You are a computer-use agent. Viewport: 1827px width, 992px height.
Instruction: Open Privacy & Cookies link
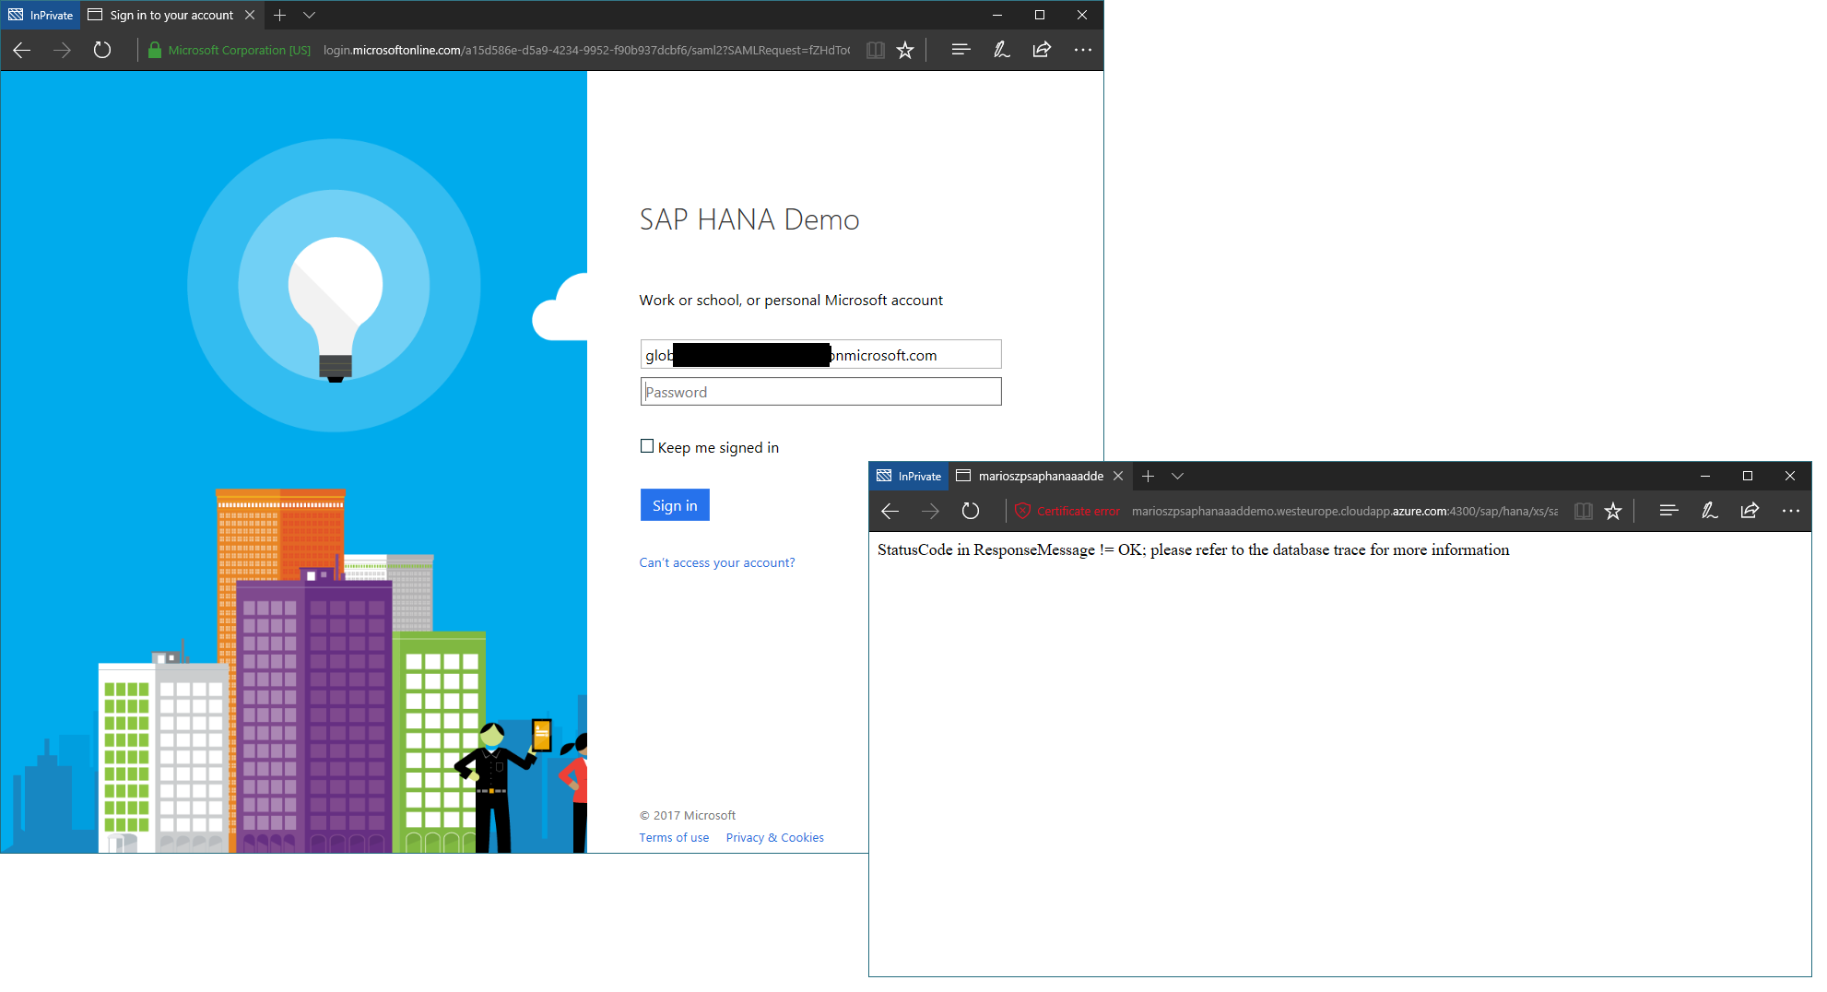pyautogui.click(x=775, y=837)
